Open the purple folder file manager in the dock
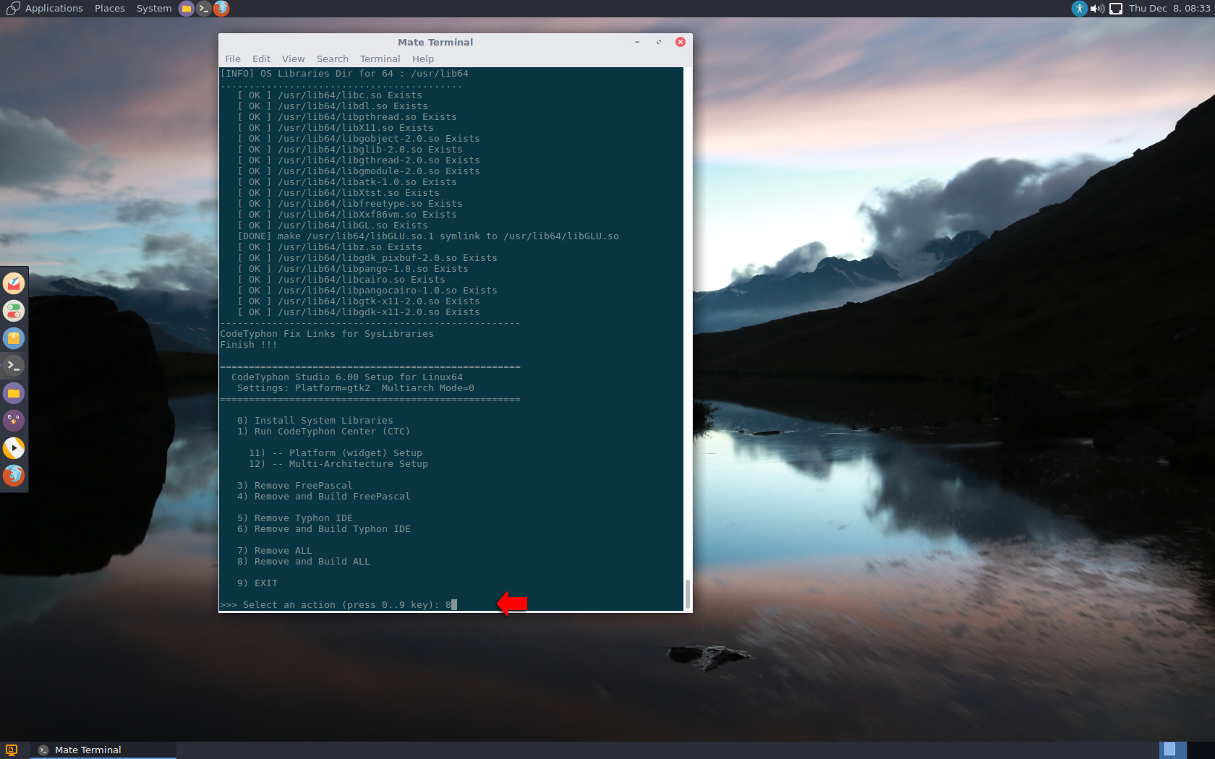The height and width of the screenshot is (759, 1215). pos(14,393)
